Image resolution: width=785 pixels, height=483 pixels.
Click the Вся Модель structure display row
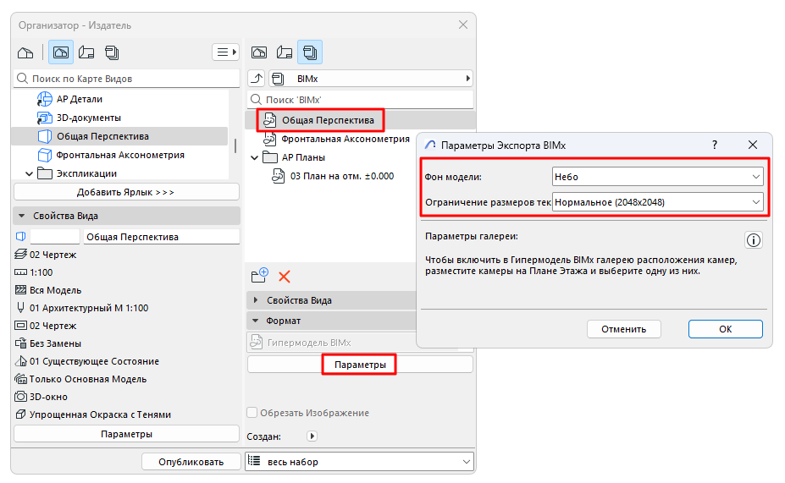pyautogui.click(x=48, y=290)
